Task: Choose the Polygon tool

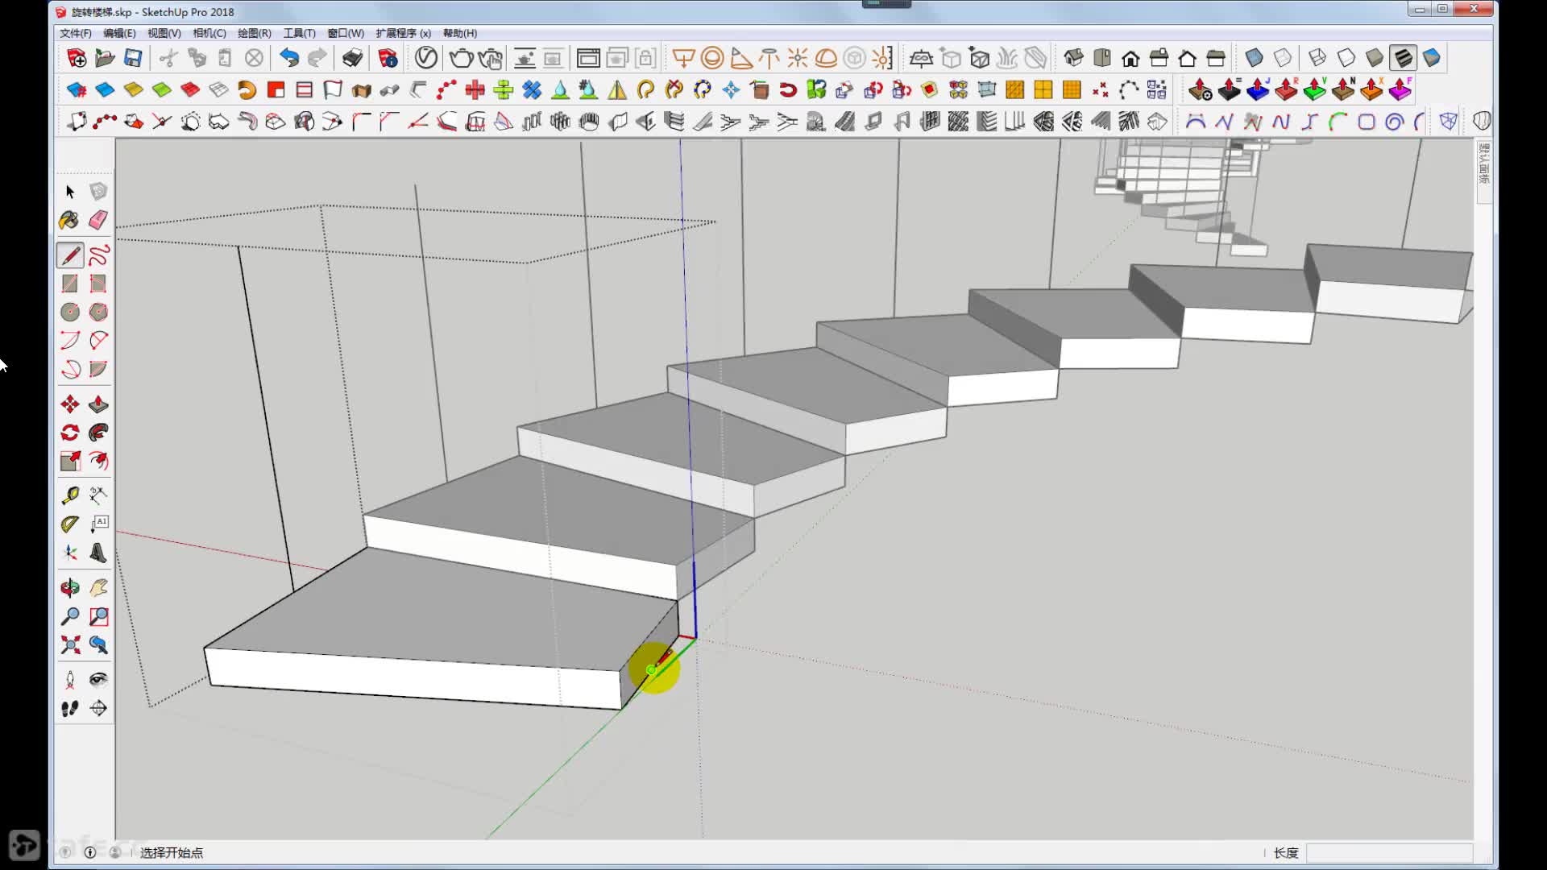Action: (98, 312)
